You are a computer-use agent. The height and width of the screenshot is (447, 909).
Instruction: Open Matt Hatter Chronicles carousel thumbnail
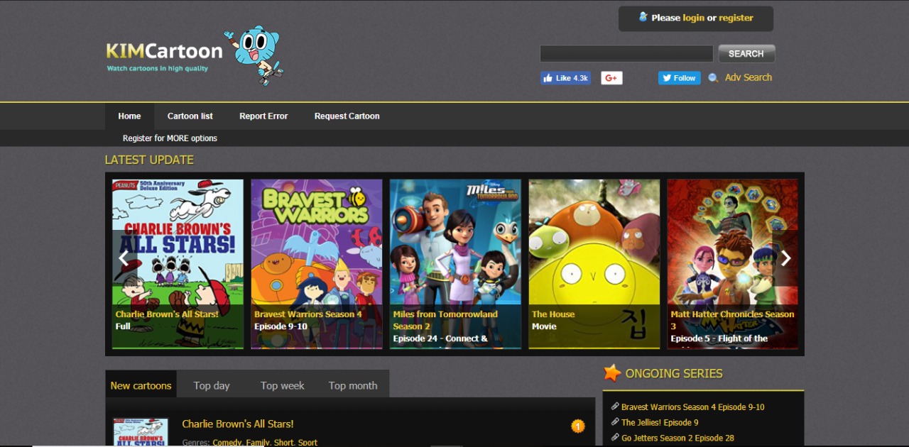click(732, 264)
